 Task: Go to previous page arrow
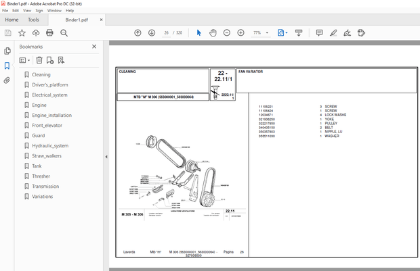[x=138, y=33]
